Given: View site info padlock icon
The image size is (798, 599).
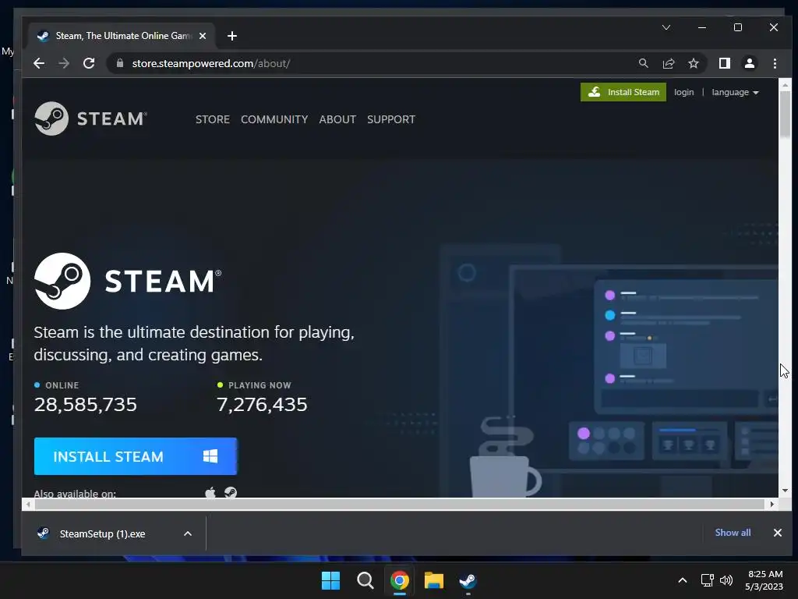Looking at the screenshot, I should pyautogui.click(x=120, y=63).
